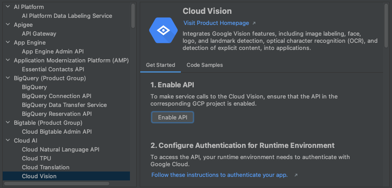Viewport: 392px width, 188px height.
Task: Click the Cloud Vision hexagon logo icon
Action: click(163, 30)
